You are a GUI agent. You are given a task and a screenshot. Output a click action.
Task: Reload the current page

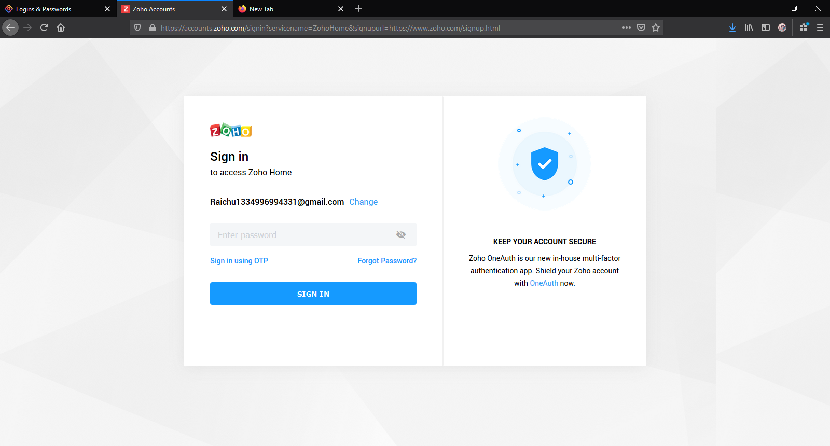click(x=44, y=27)
